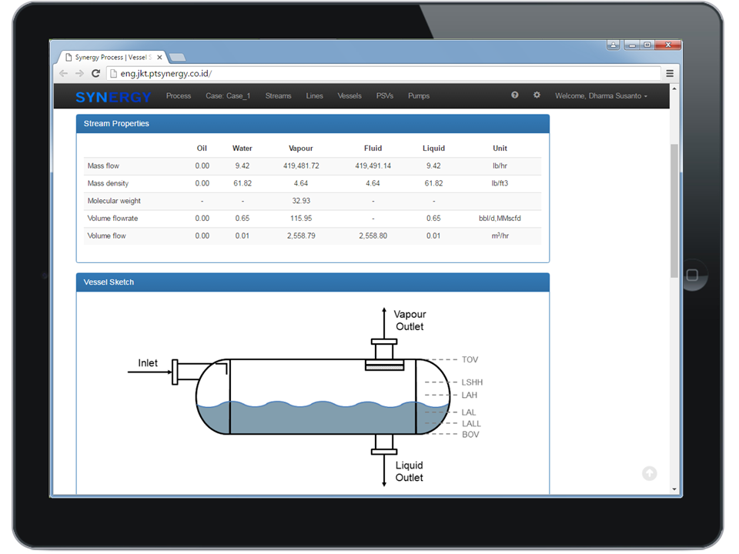Open settings via the gear icon
The image size is (739, 554).
point(537,95)
